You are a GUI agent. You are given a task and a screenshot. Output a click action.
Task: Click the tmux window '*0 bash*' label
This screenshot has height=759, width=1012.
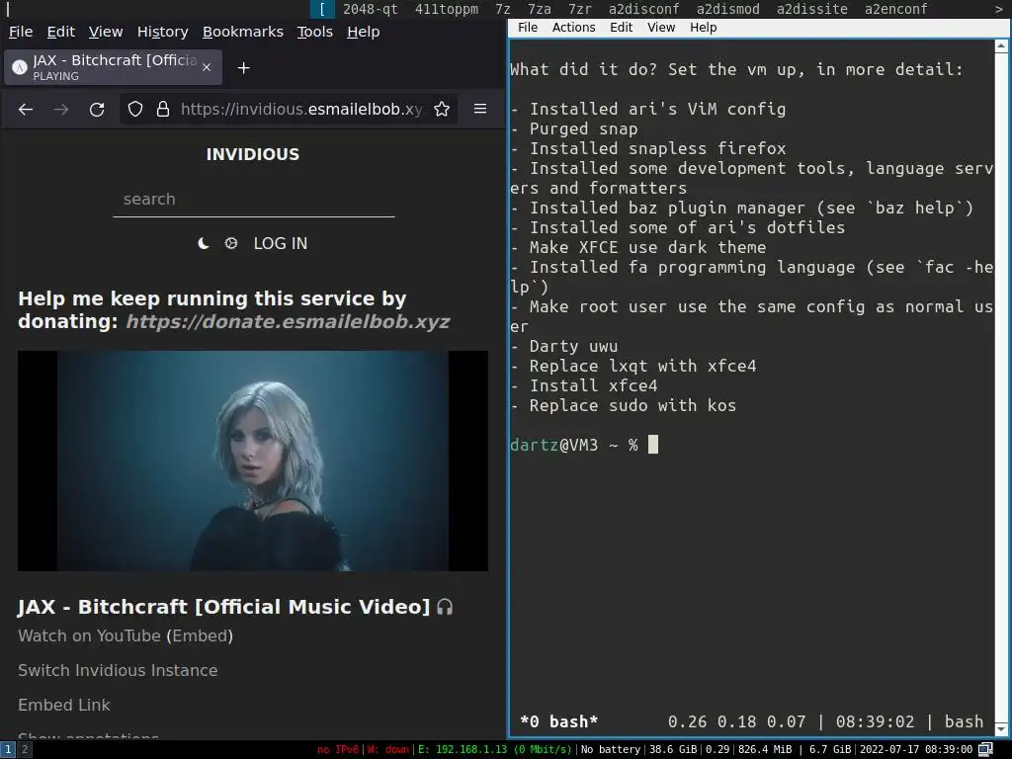559,721
